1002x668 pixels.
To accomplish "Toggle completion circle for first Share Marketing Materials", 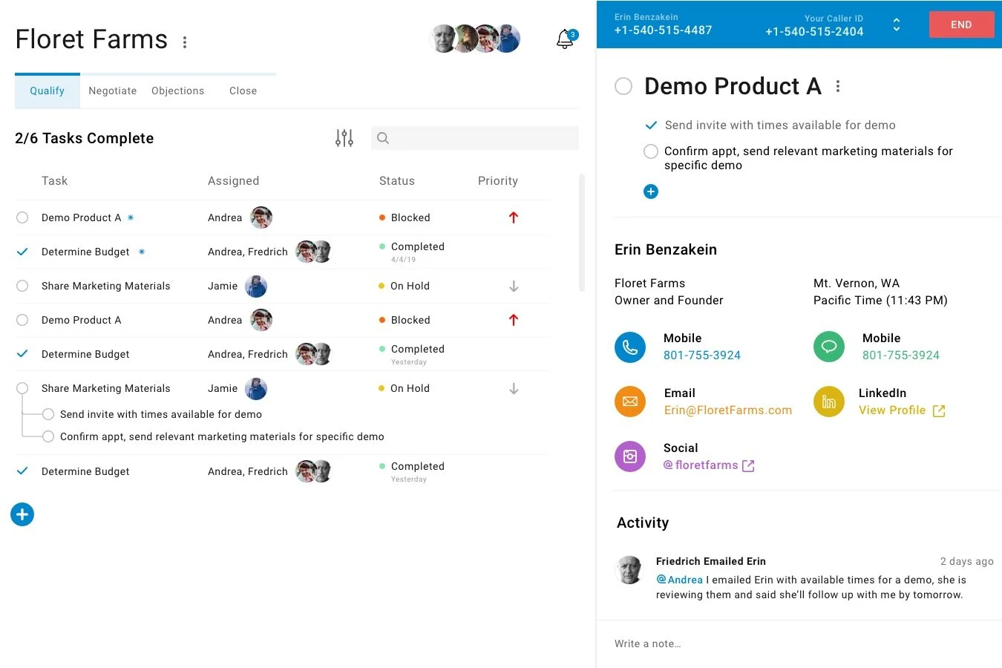I will coord(22,286).
